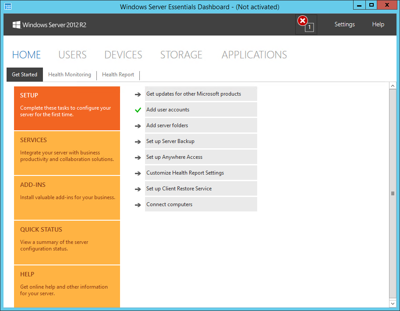Click green checkmark beside Add user accounts
The height and width of the screenshot is (311, 400).
[138, 110]
